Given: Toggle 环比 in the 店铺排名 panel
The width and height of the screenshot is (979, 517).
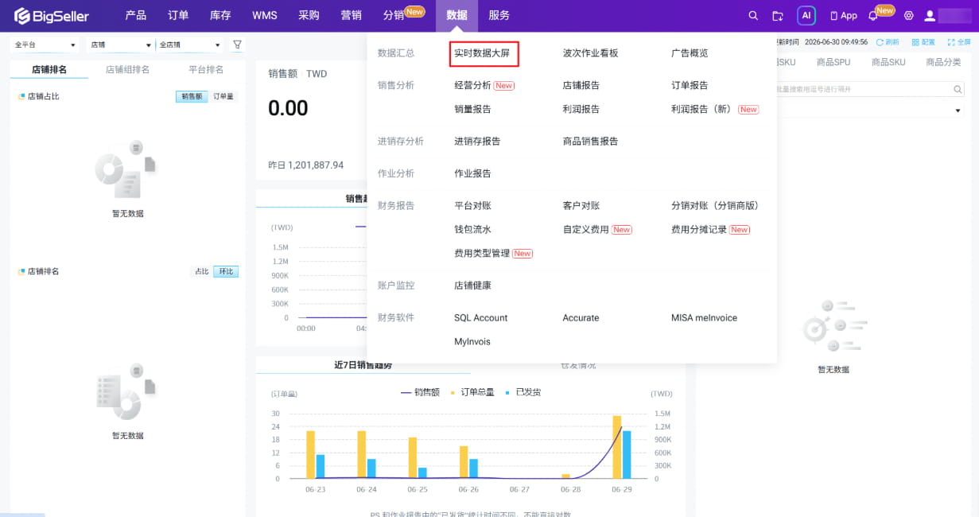Looking at the screenshot, I should coord(226,271).
